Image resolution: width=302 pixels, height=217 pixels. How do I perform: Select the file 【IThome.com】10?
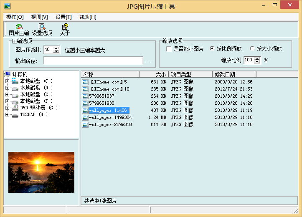tap(110, 89)
